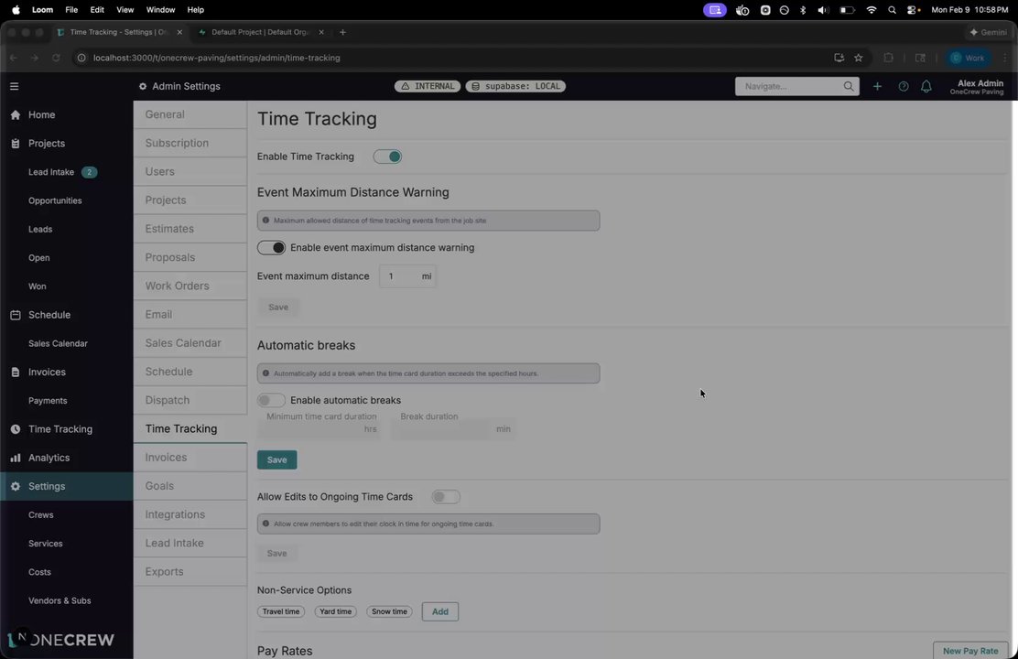Open macOS Control Center icon

(x=914, y=10)
